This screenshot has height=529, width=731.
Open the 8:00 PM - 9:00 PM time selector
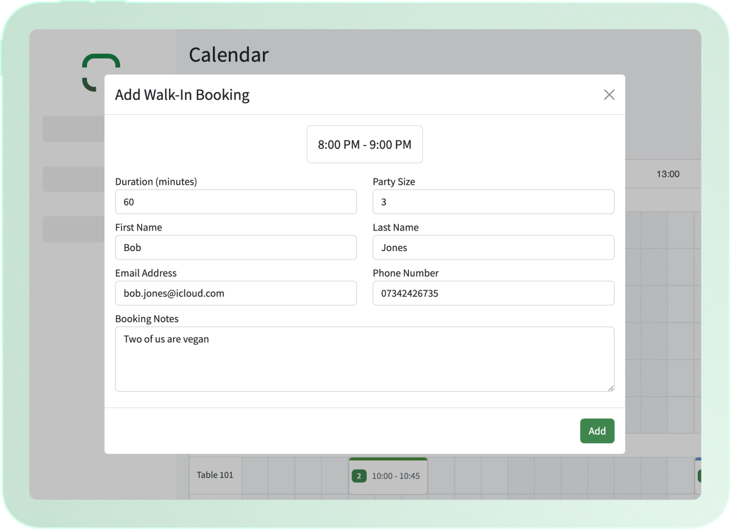(x=365, y=144)
